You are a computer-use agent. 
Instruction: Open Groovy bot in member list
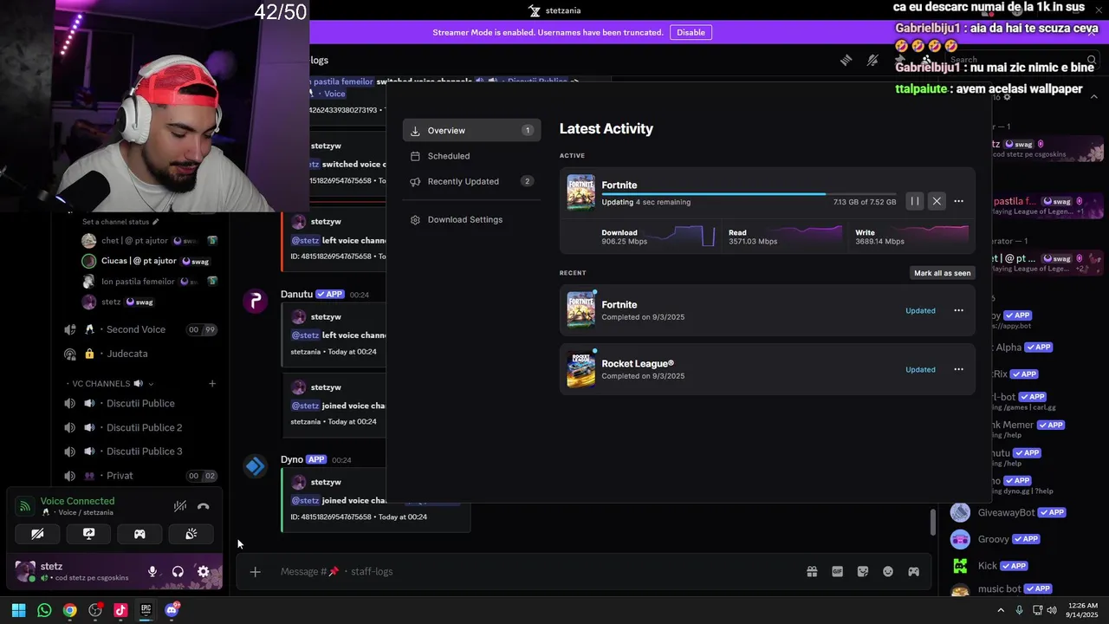[1021, 539]
